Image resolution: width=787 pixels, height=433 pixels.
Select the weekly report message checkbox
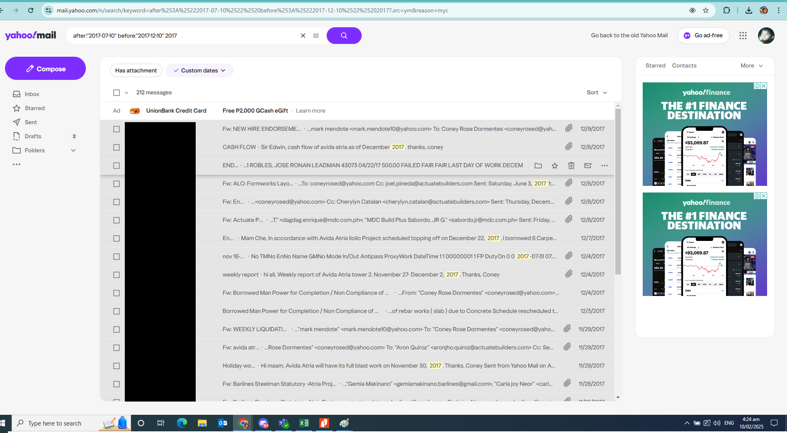(117, 275)
